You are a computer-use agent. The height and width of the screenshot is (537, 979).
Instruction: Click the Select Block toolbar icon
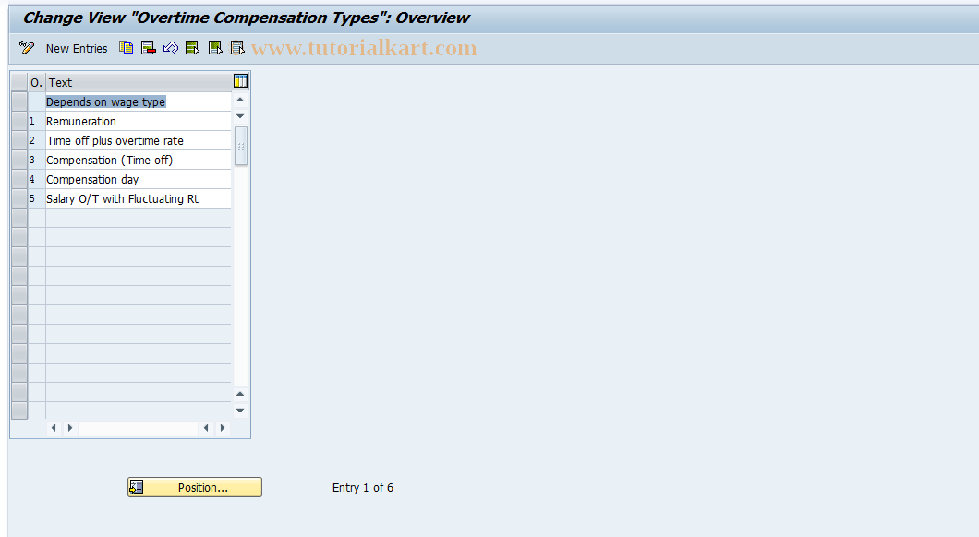click(x=215, y=48)
